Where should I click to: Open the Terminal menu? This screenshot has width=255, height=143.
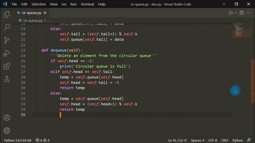(87, 4)
